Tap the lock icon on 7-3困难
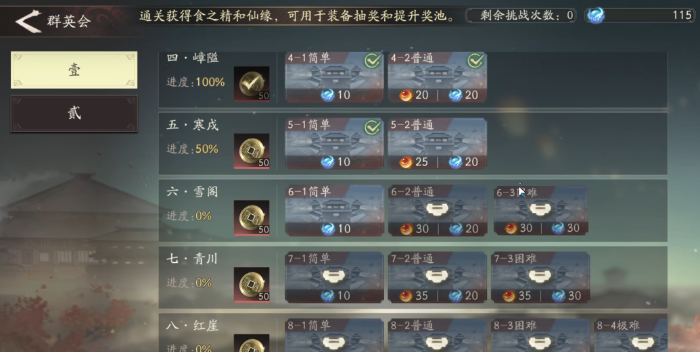700x352 pixels. pyautogui.click(x=540, y=276)
